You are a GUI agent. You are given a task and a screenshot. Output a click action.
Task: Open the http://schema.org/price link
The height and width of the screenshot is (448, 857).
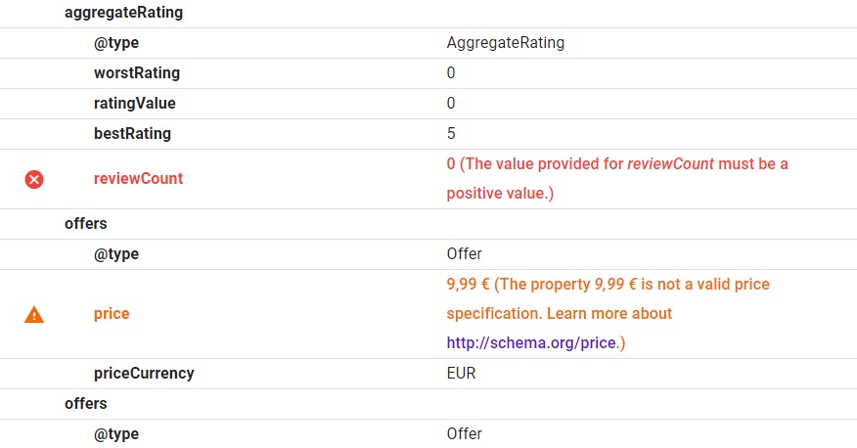click(532, 343)
